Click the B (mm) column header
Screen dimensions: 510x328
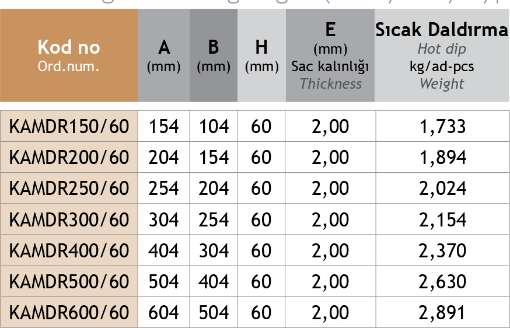[x=214, y=55]
